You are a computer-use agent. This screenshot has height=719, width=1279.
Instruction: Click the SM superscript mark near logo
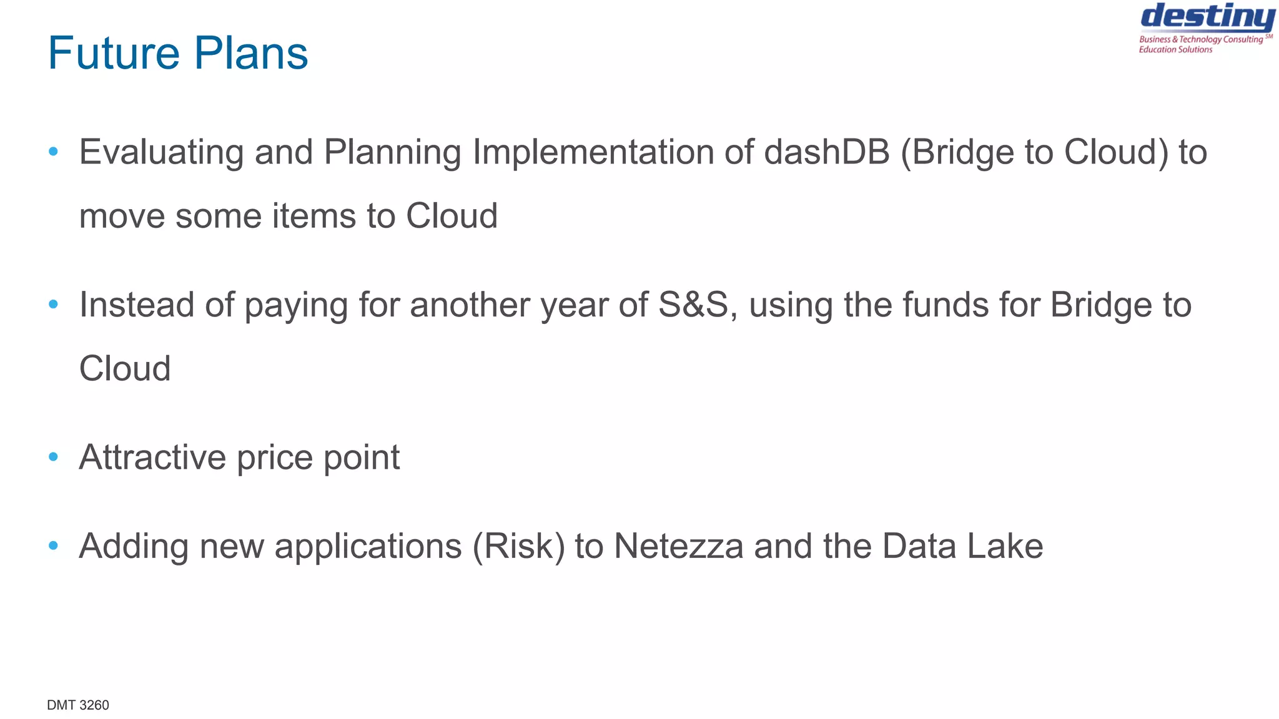1268,36
